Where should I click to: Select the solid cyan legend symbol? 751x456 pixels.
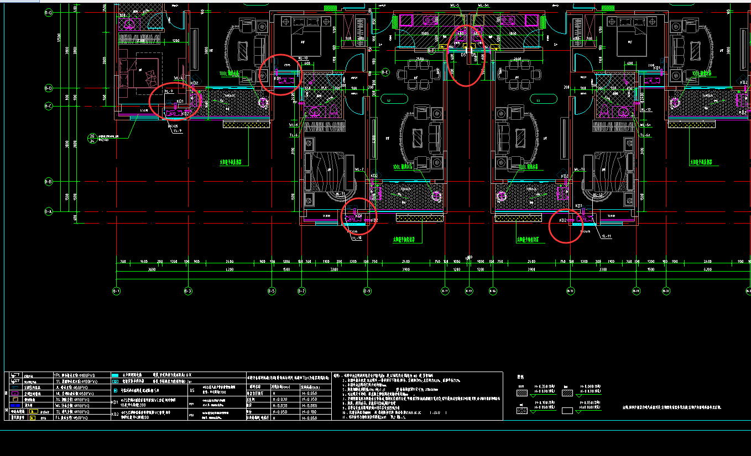tap(115, 375)
